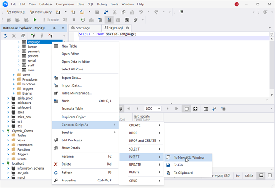Select the payment table in tree
275x188 pixels.
(x=33, y=52)
